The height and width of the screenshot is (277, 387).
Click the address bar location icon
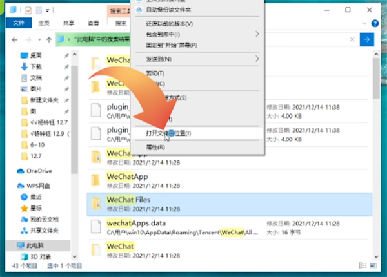(x=61, y=39)
